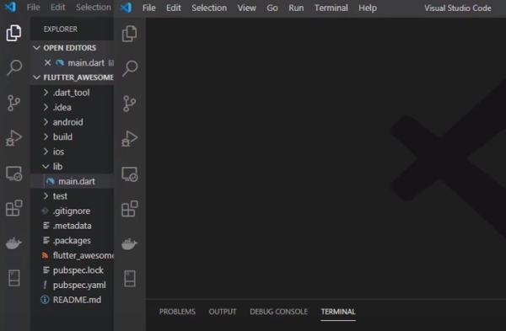
Task: Select main.dart under lib folder
Action: pyautogui.click(x=73, y=181)
